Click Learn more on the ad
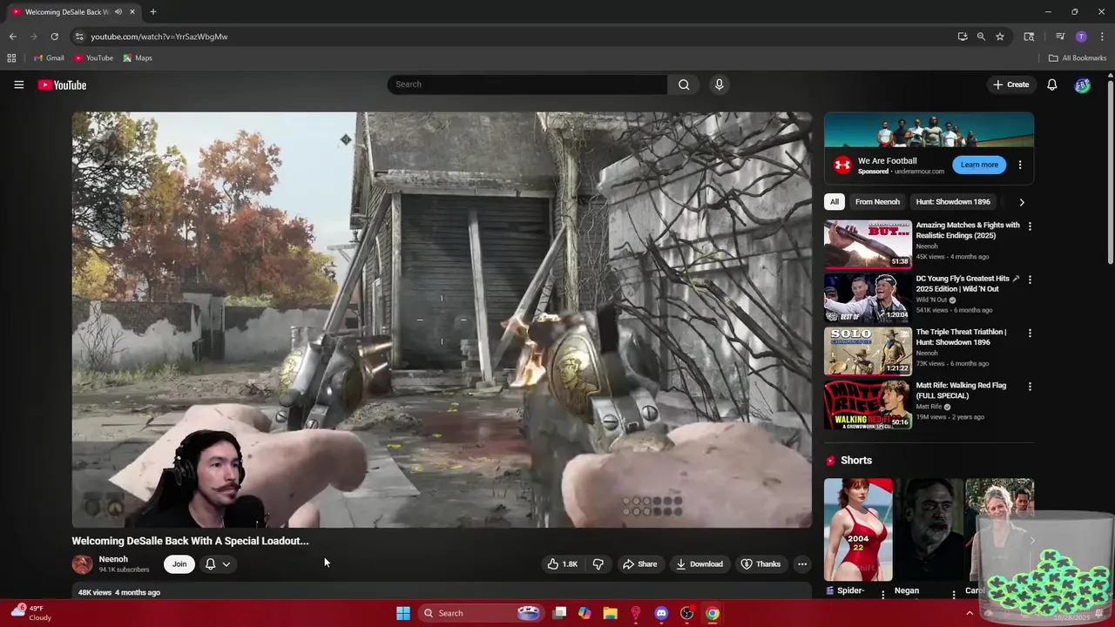This screenshot has width=1115, height=627. tap(979, 165)
